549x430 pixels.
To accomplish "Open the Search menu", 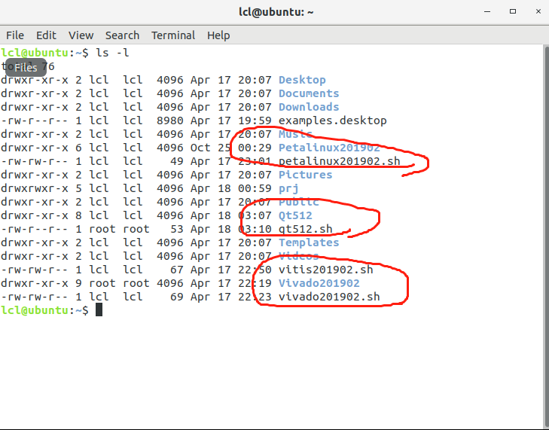I will [x=122, y=35].
